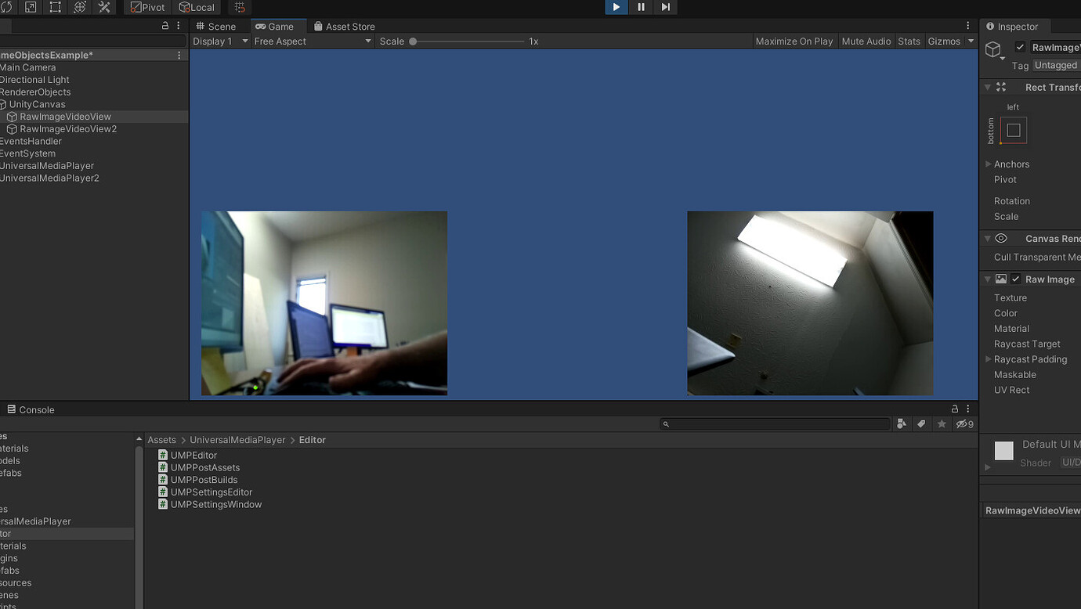Open the Display 1 dropdown
Screen dimensions: 1081x609
pyautogui.click(x=219, y=41)
